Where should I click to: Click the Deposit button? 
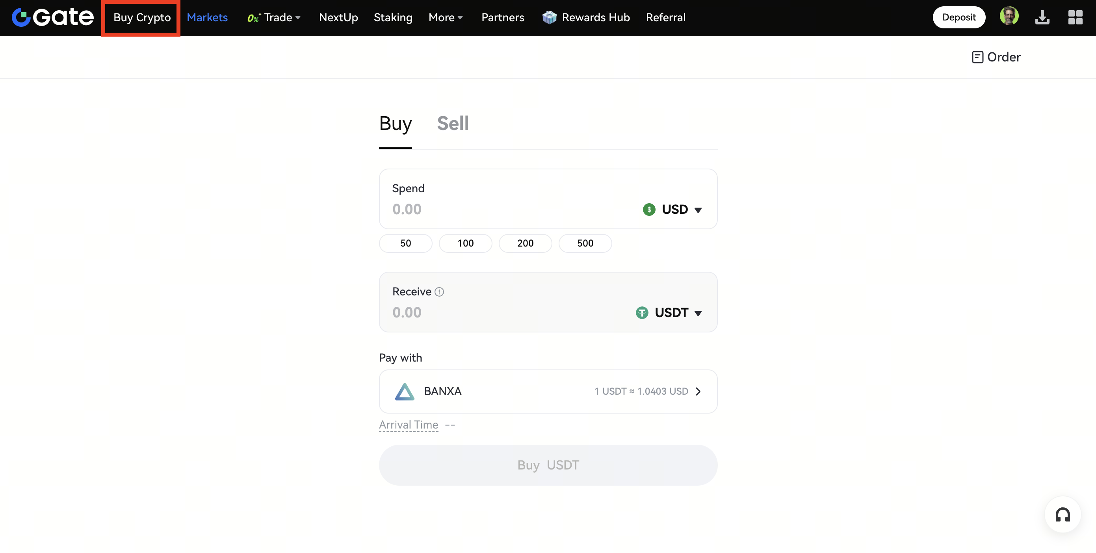click(959, 17)
